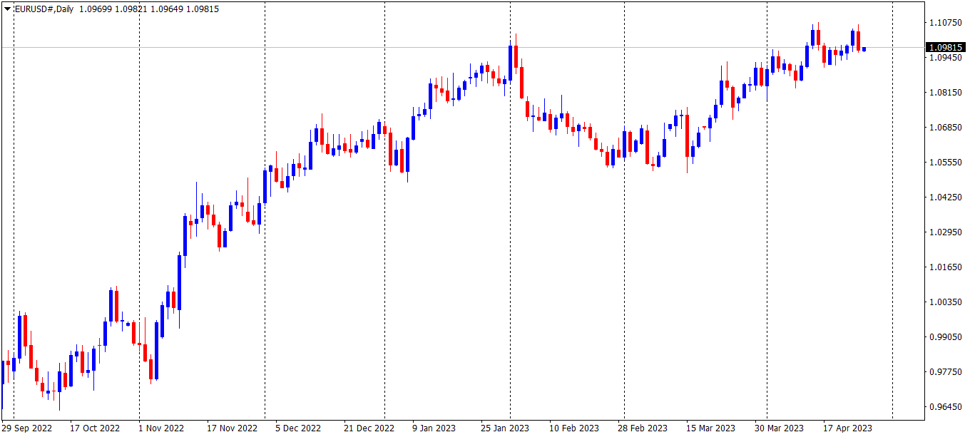Click the 0.96450 price axis value

[x=946, y=408]
